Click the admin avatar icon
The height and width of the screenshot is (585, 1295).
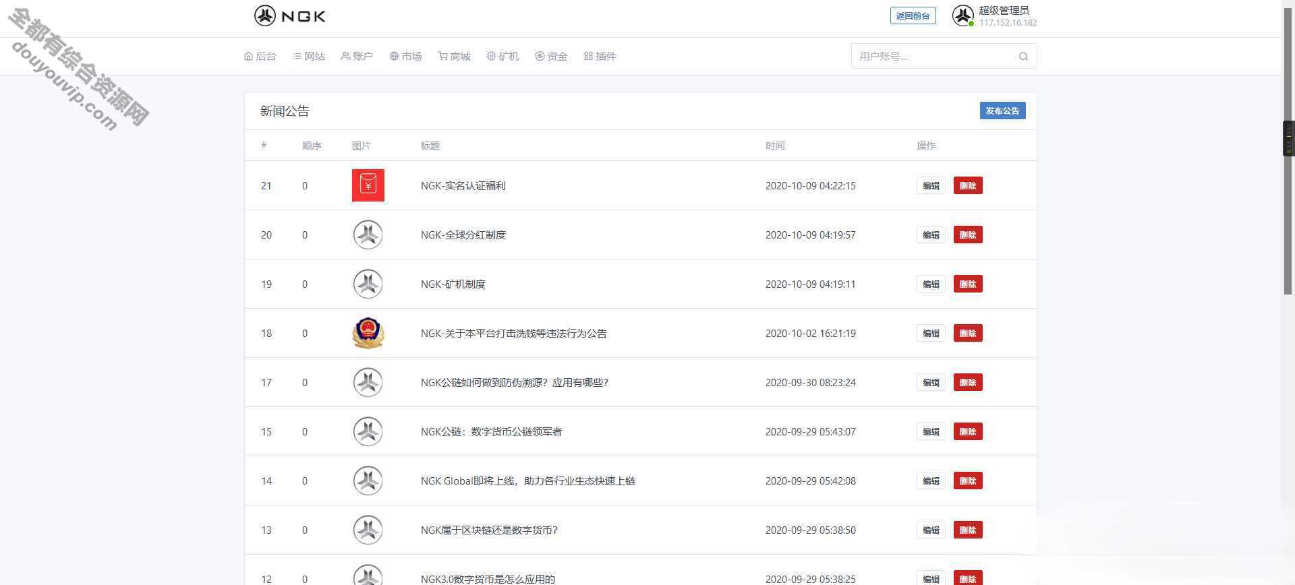pos(962,16)
